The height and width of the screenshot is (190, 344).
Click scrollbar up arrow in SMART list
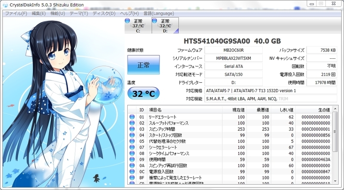(335, 109)
